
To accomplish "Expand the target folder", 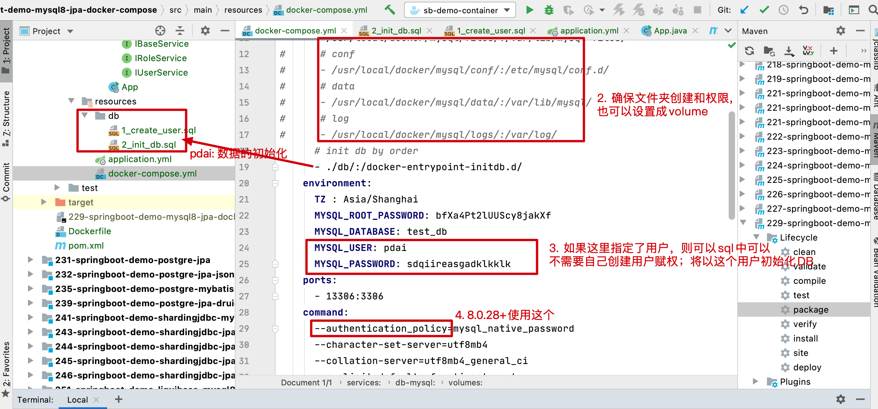I will click(x=44, y=202).
